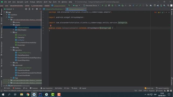Click the Undo/rollback arrow icon
This screenshot has height=97, width=173.
click(x=147, y=5)
